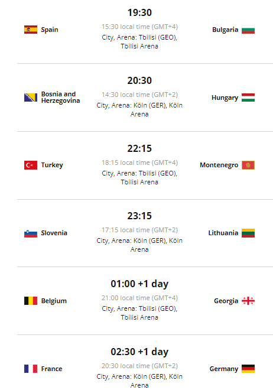This screenshot has width=273, height=390.
Task: Click the Slovenia flag icon
Action: [31, 233]
